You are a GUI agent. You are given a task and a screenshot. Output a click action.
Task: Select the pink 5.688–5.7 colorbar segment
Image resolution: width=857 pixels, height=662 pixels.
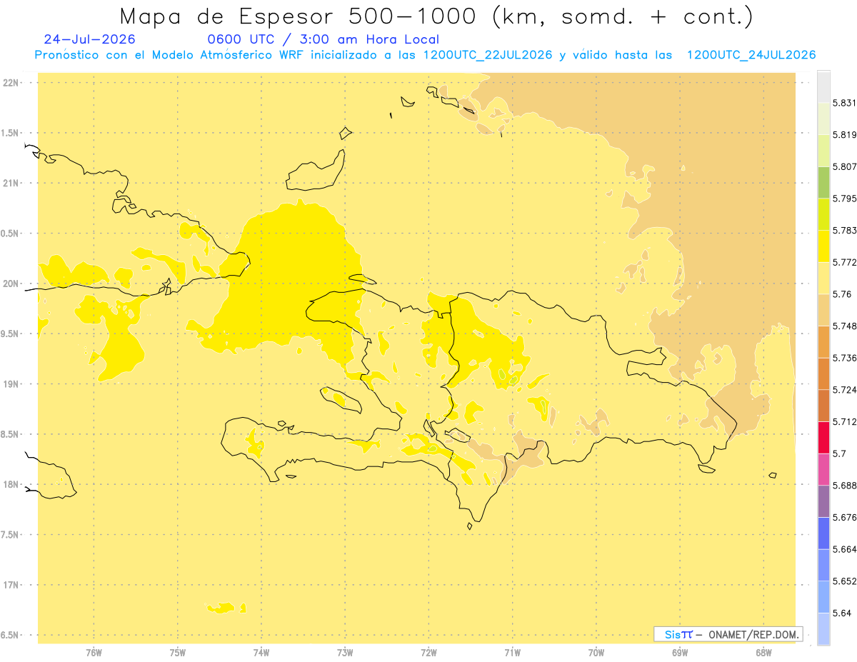[x=823, y=469]
